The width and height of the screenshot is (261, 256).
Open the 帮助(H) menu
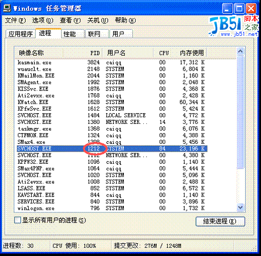pos(125,20)
